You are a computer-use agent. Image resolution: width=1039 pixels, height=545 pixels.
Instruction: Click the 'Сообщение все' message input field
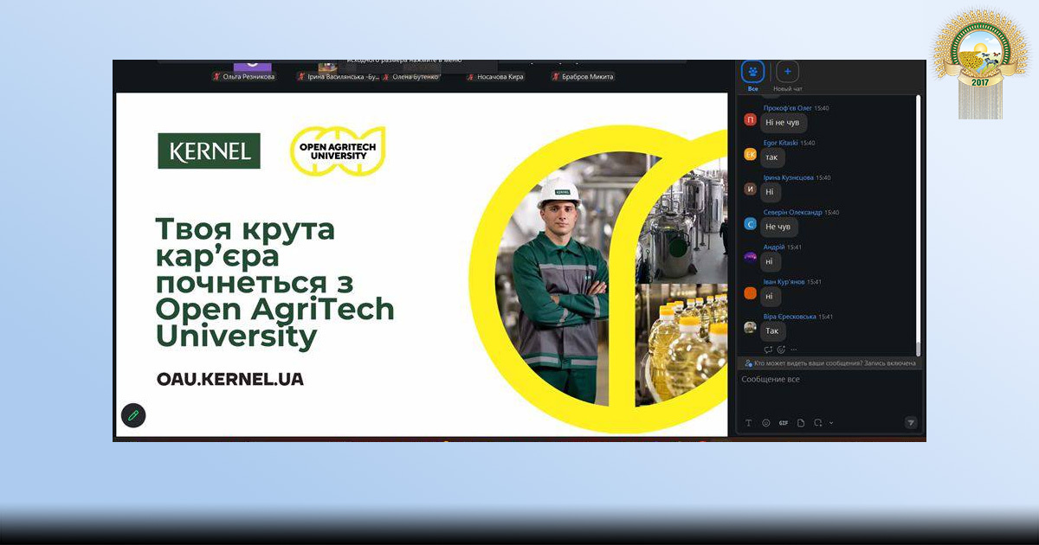click(x=823, y=389)
